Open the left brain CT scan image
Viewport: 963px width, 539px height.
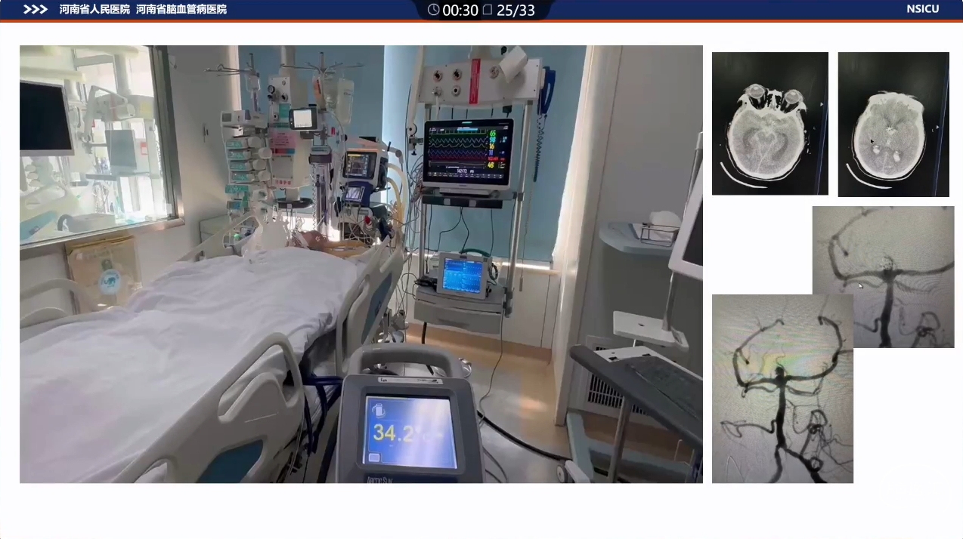[x=769, y=123]
